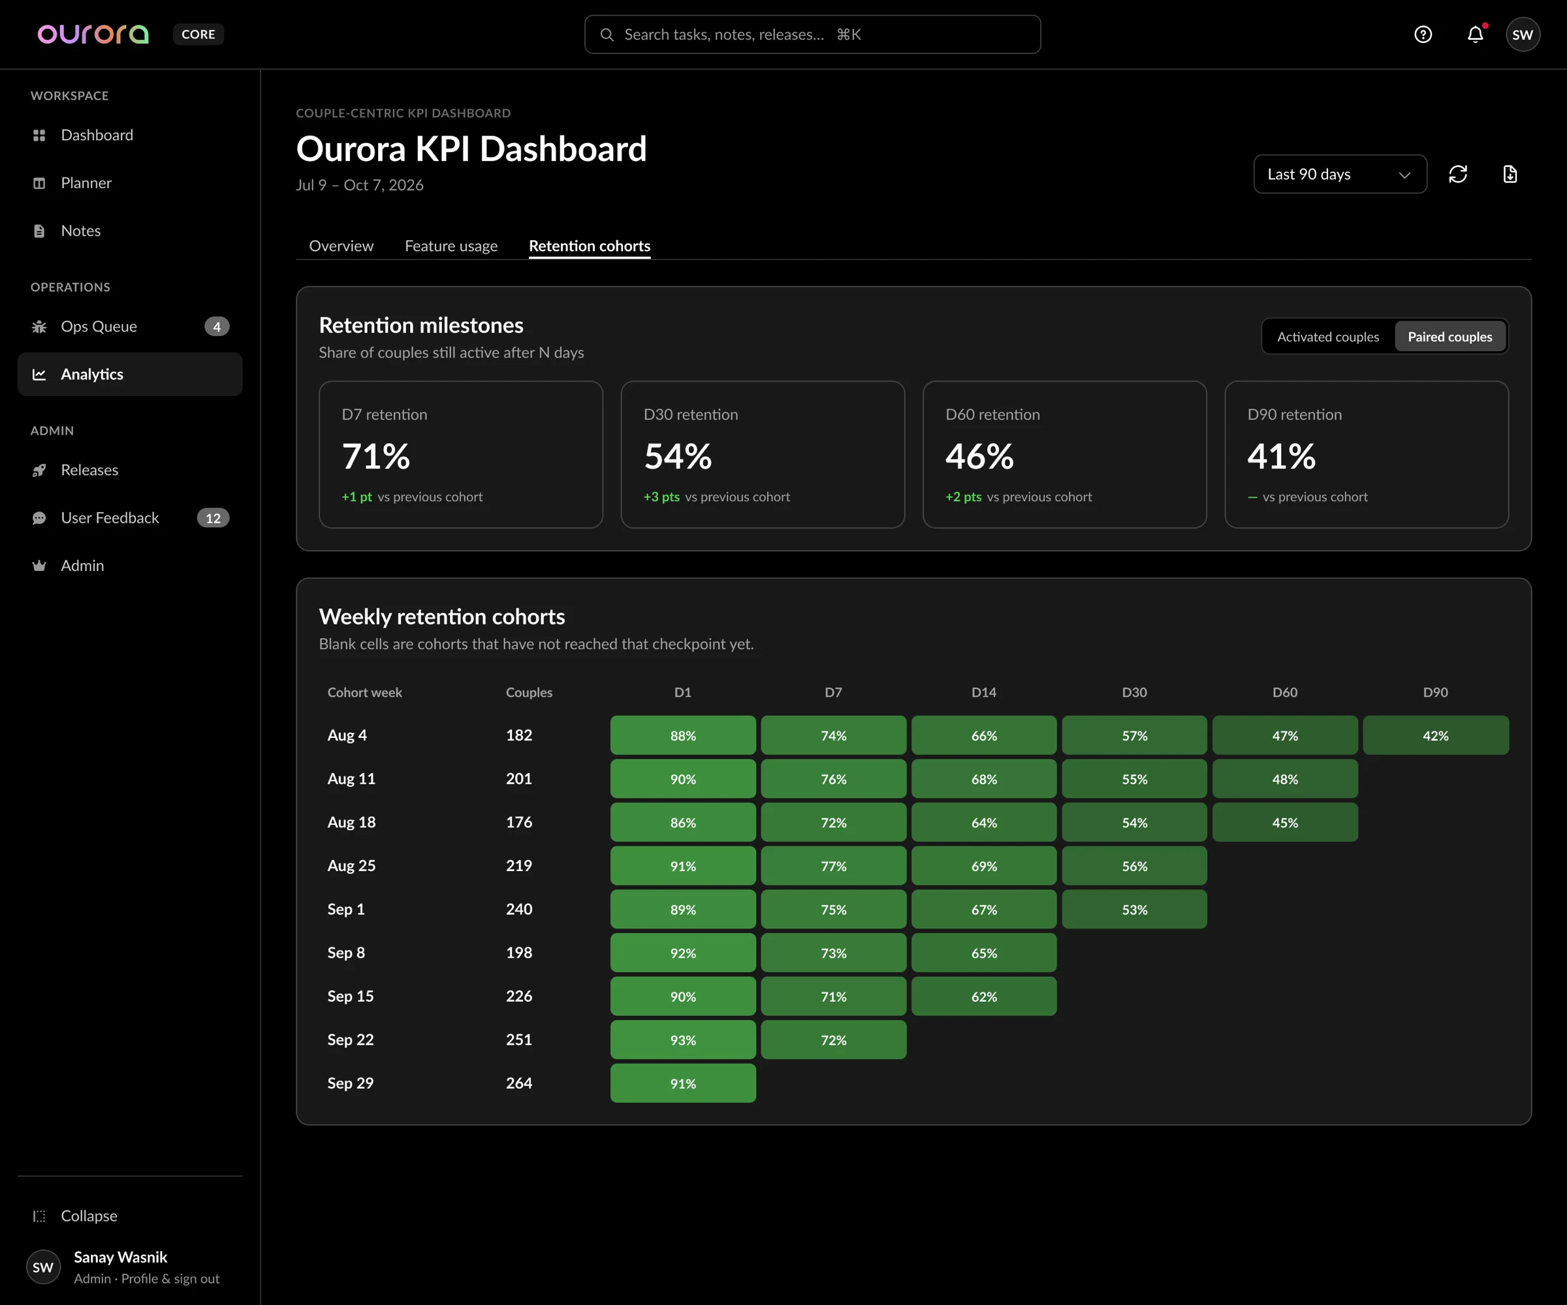Click the Notes document icon
The image size is (1567, 1305).
[x=40, y=230]
